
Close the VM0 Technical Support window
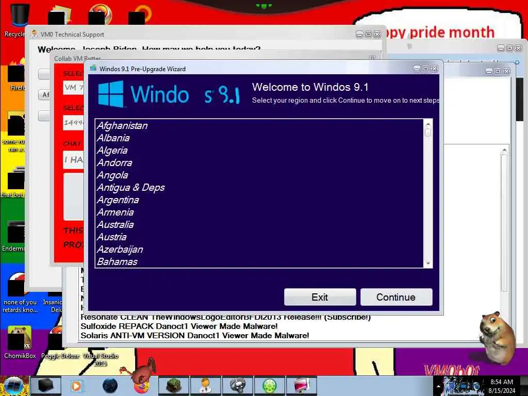(x=377, y=35)
